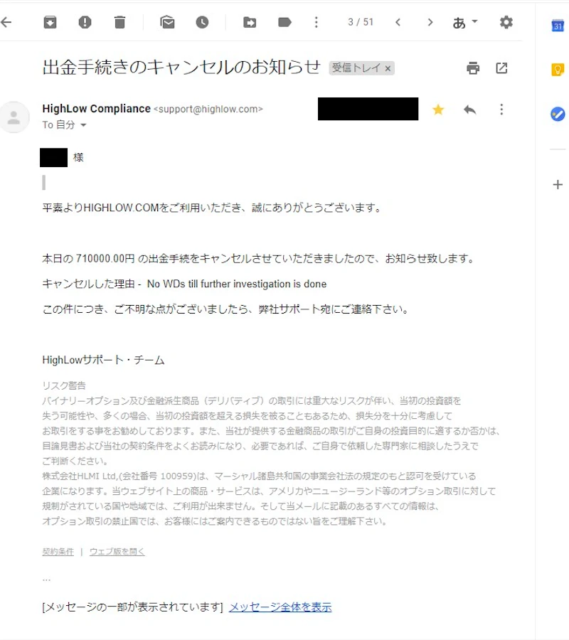This screenshot has width=569, height=640.
Task: Print the email message
Action: 473,68
